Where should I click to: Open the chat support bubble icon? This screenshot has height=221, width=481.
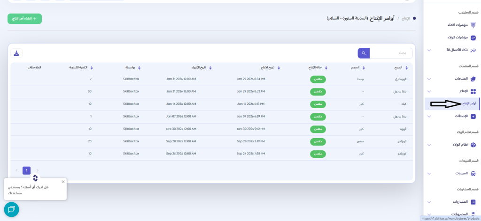(11, 209)
